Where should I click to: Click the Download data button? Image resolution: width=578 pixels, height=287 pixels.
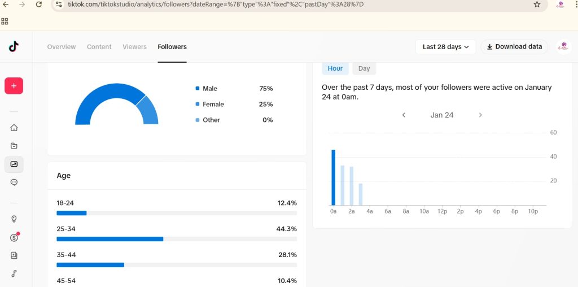coord(514,47)
